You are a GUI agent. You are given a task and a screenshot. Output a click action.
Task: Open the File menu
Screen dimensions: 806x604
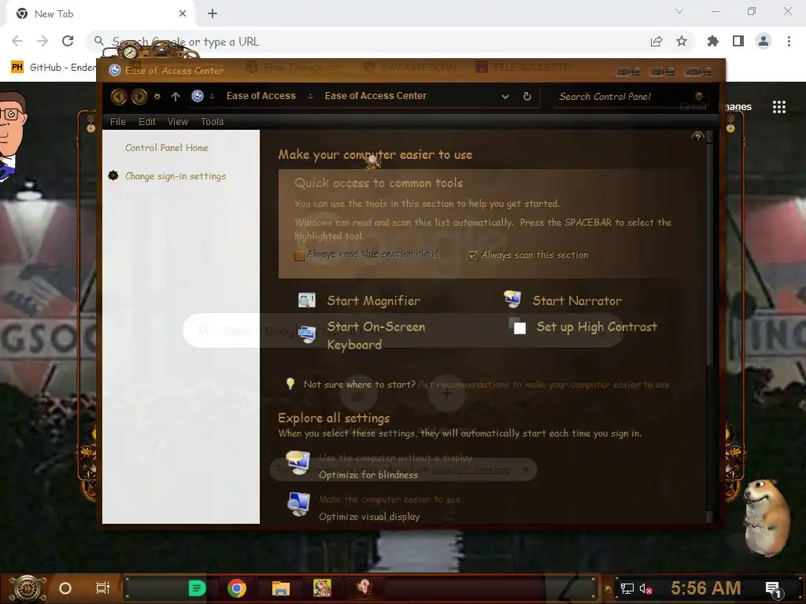coord(118,122)
